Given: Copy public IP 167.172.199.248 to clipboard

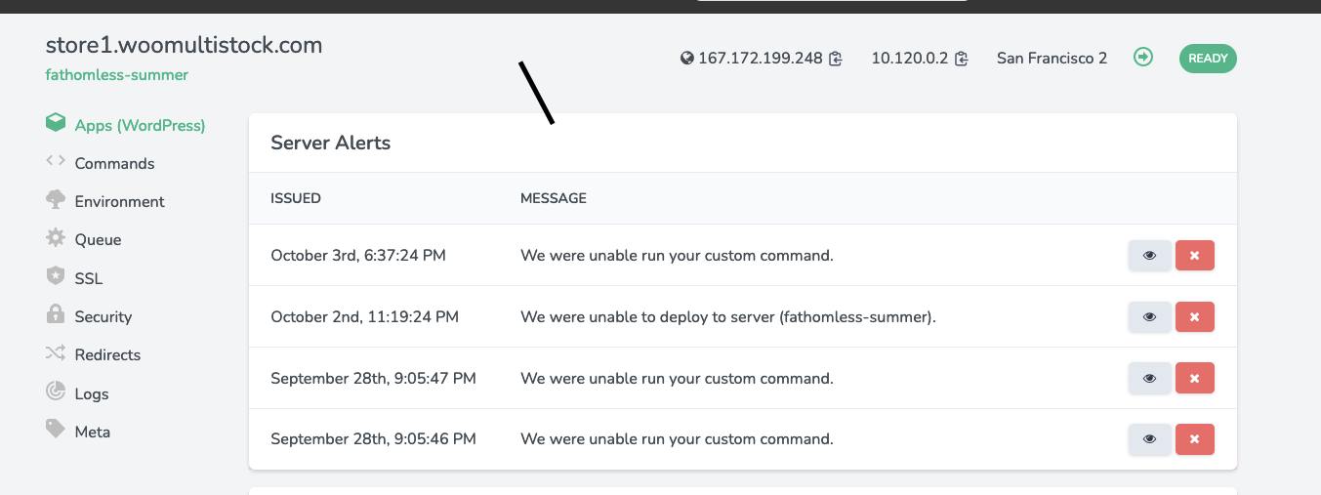Looking at the screenshot, I should click(836, 59).
